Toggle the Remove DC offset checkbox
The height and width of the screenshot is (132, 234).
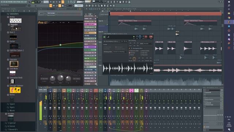click(129, 51)
